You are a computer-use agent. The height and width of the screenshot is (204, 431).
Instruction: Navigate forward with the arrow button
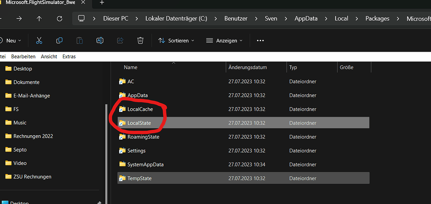pos(19,19)
